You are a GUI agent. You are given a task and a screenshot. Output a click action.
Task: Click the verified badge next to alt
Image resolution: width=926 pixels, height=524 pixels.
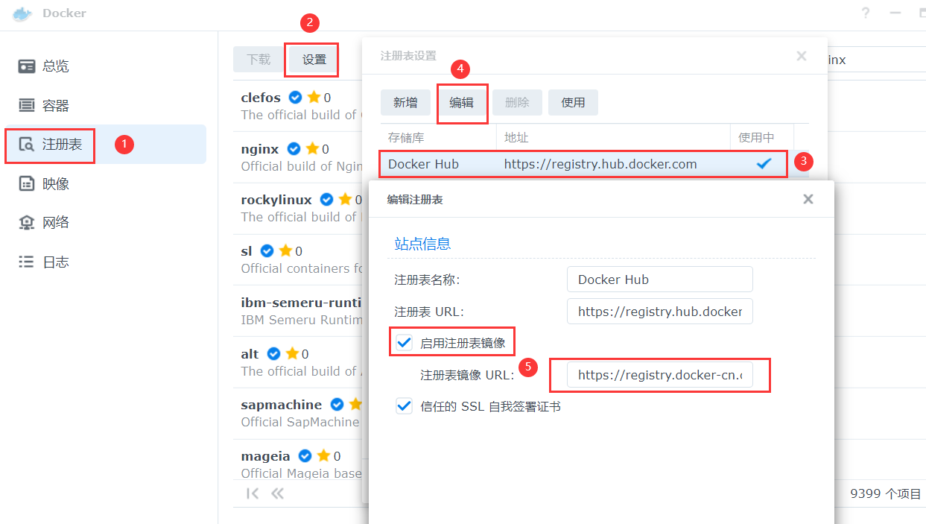coord(273,354)
